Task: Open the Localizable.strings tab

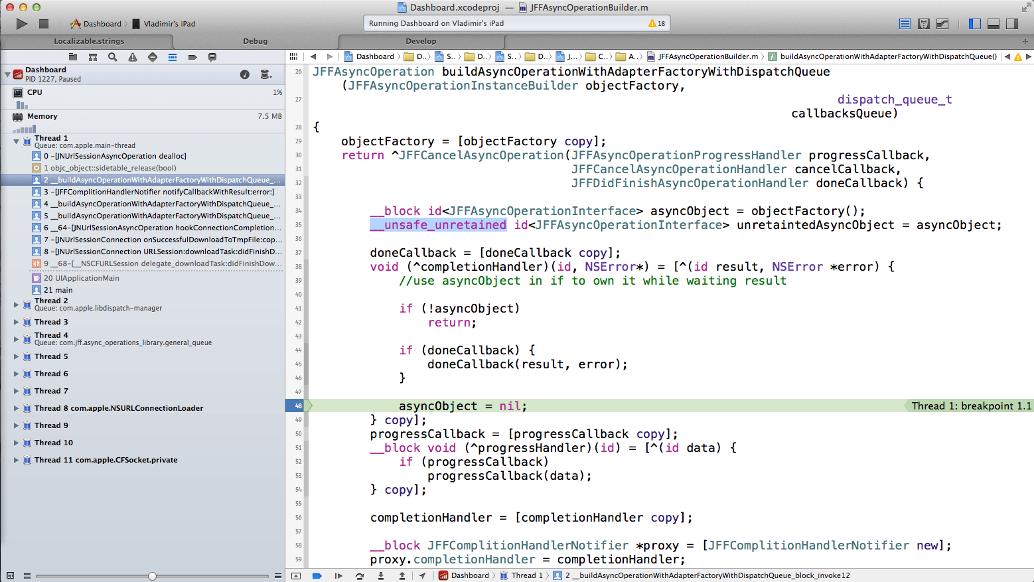Action: [x=89, y=41]
